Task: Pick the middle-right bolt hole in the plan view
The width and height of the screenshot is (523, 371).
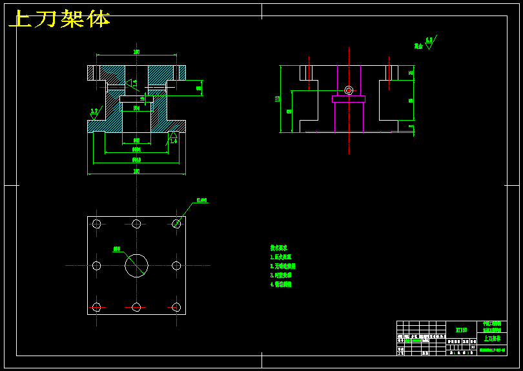Action: pyautogui.click(x=176, y=266)
